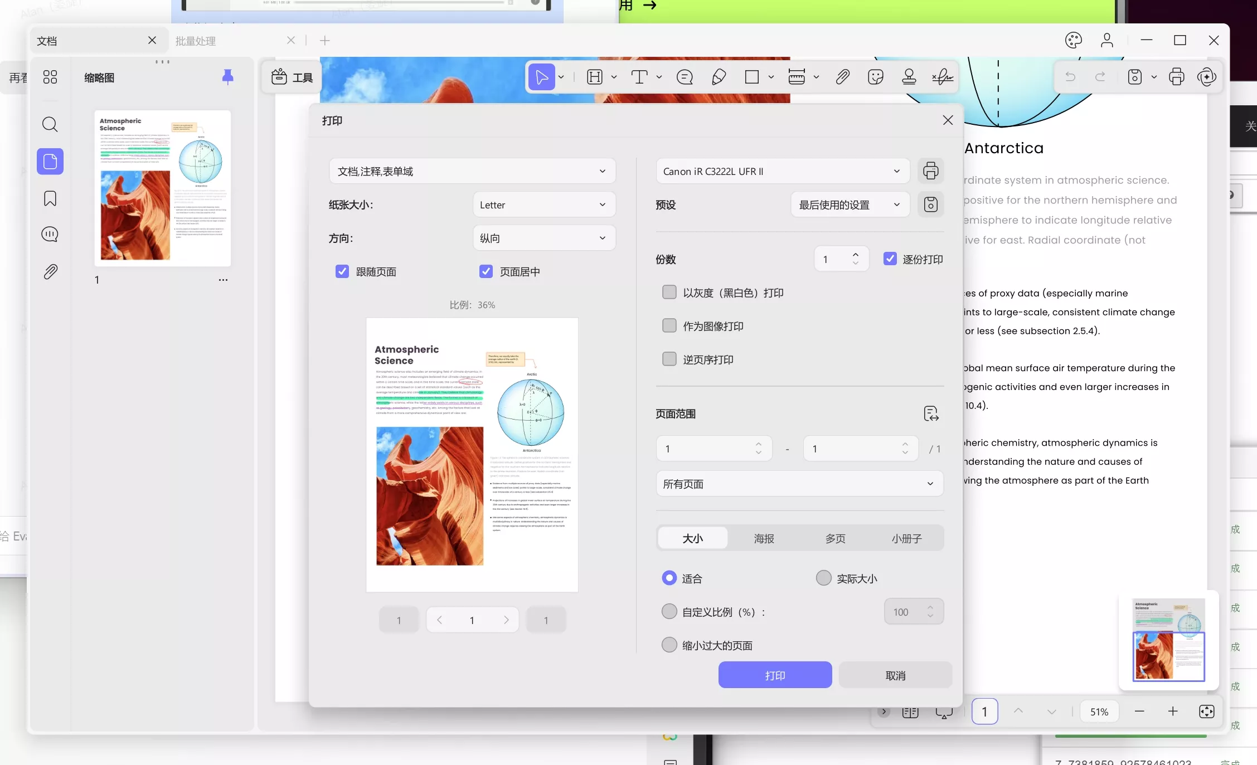Expand the 所有页面 page range dropdown

[x=799, y=484]
